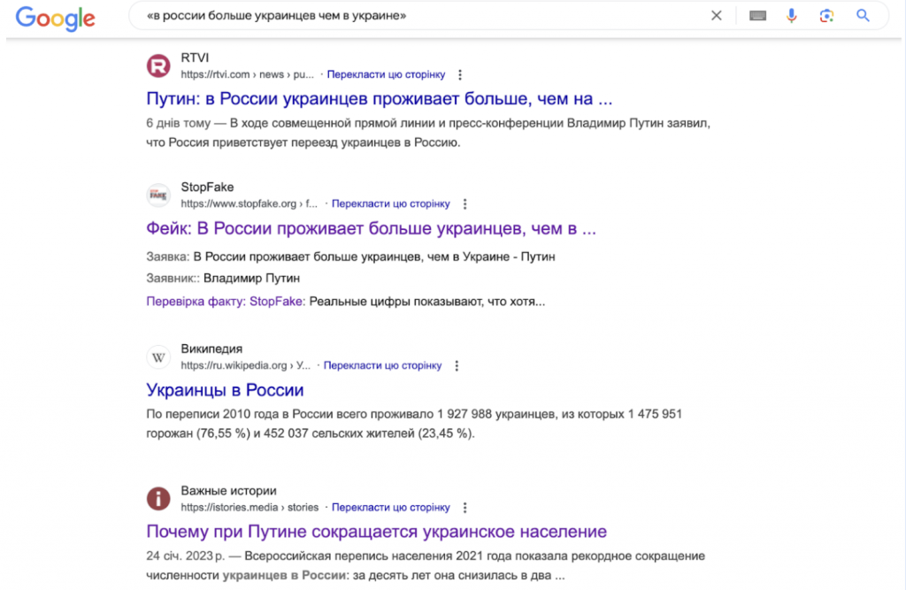
Task: Click the Важные истории site favicon
Action: point(158,499)
